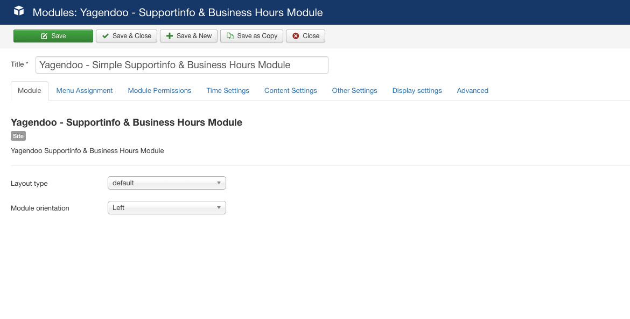Open the Module orientation dropdown
The width and height of the screenshot is (630, 319).
[167, 208]
